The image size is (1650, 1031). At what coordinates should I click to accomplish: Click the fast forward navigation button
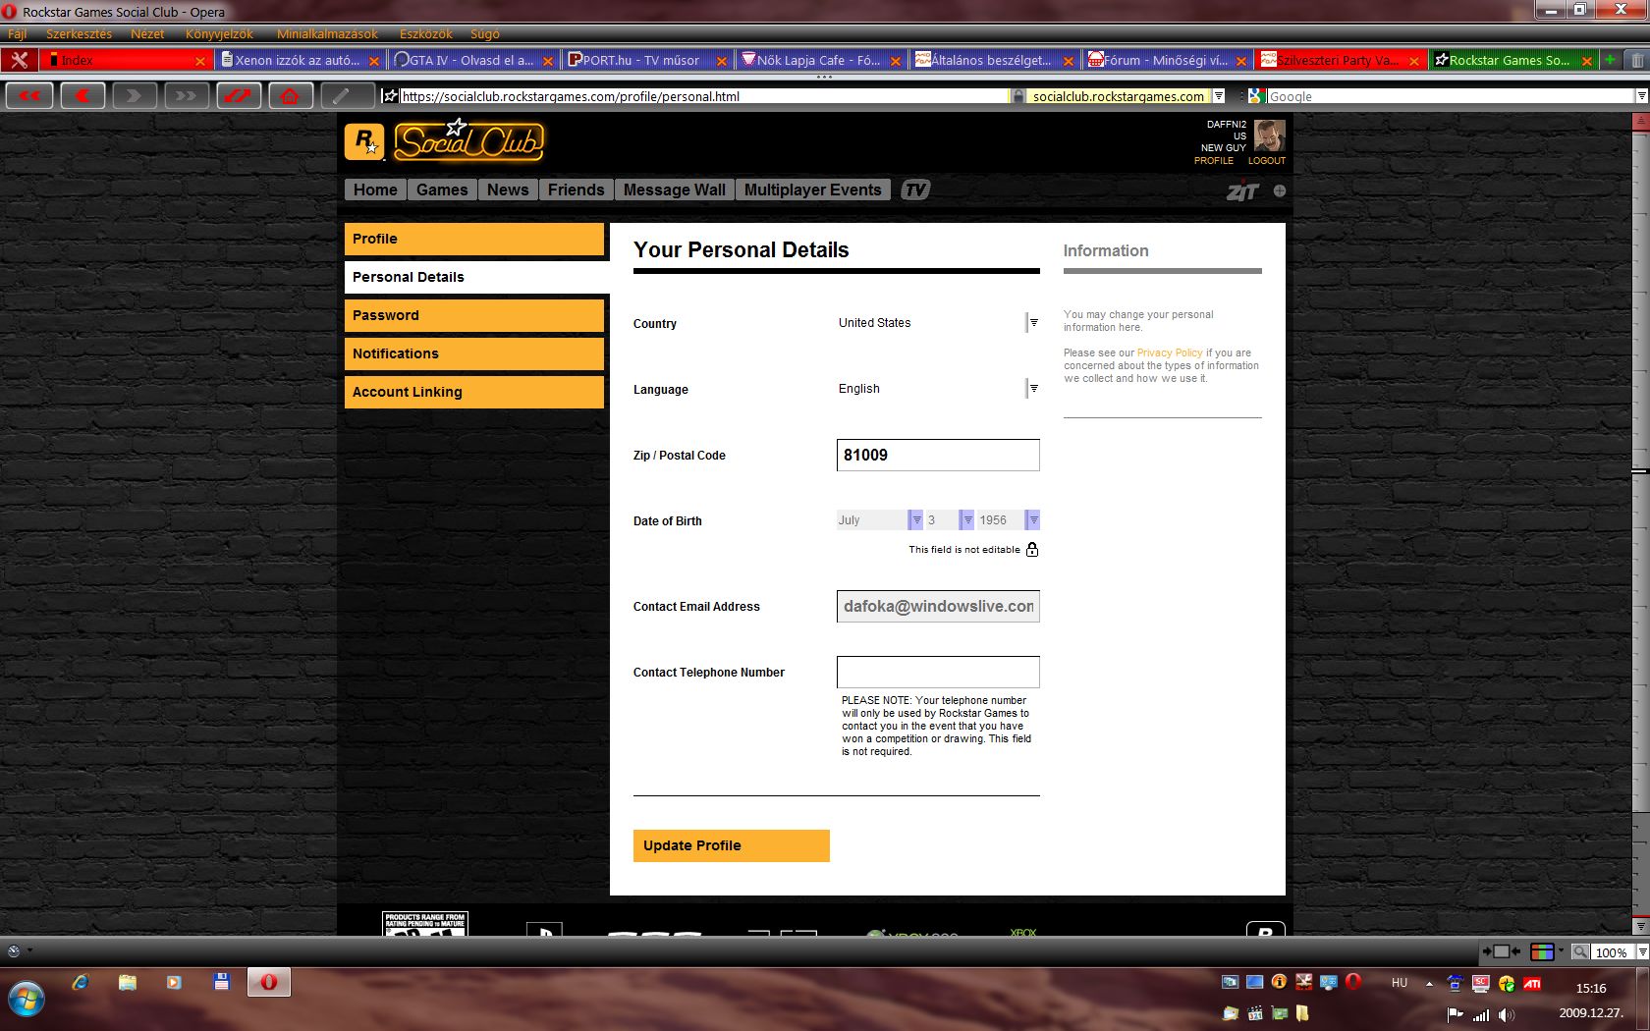[x=187, y=95]
